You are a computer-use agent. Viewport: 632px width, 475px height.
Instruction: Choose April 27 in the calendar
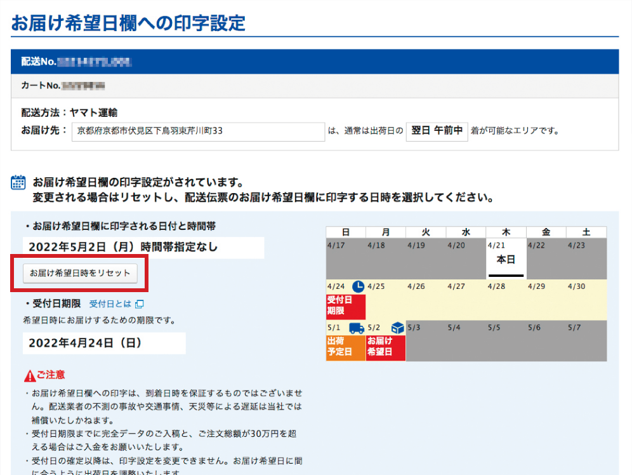(x=466, y=300)
